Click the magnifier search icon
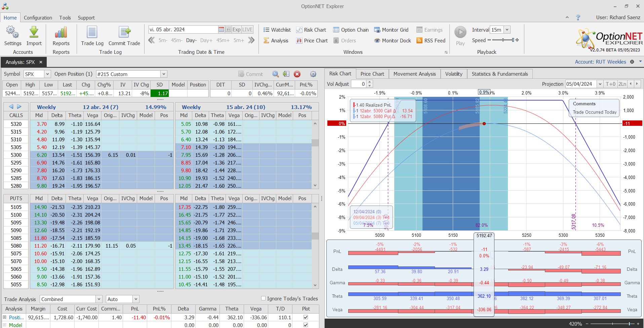The height and width of the screenshot is (328, 644). (276, 74)
